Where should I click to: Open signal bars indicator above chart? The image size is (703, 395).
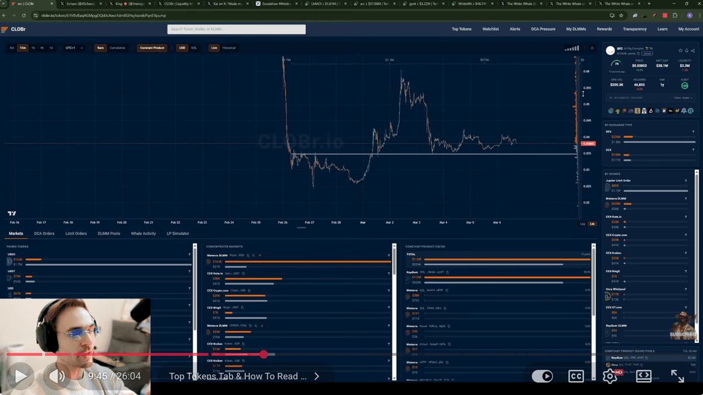[x=571, y=48]
